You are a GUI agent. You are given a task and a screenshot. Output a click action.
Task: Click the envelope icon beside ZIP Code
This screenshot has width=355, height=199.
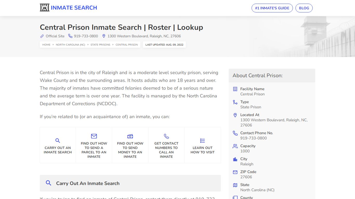235,172
